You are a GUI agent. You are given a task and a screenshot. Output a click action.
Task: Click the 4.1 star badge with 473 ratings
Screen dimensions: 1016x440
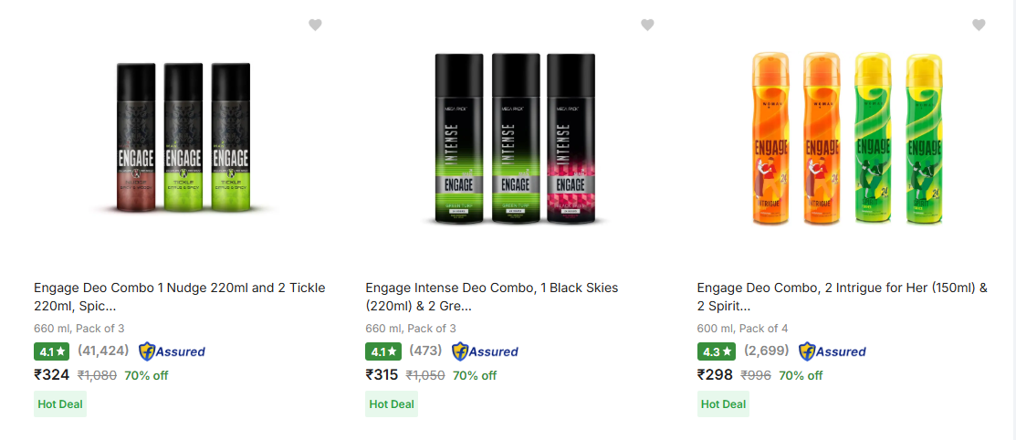pos(383,351)
